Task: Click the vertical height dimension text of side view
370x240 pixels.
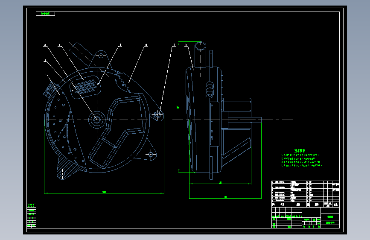Action: (178, 107)
